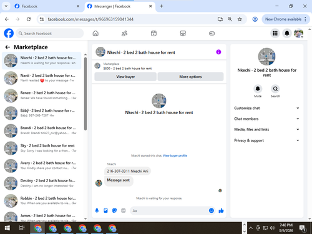
Task: Click the back arrow beside Marketplace heading
Action: coord(7,47)
